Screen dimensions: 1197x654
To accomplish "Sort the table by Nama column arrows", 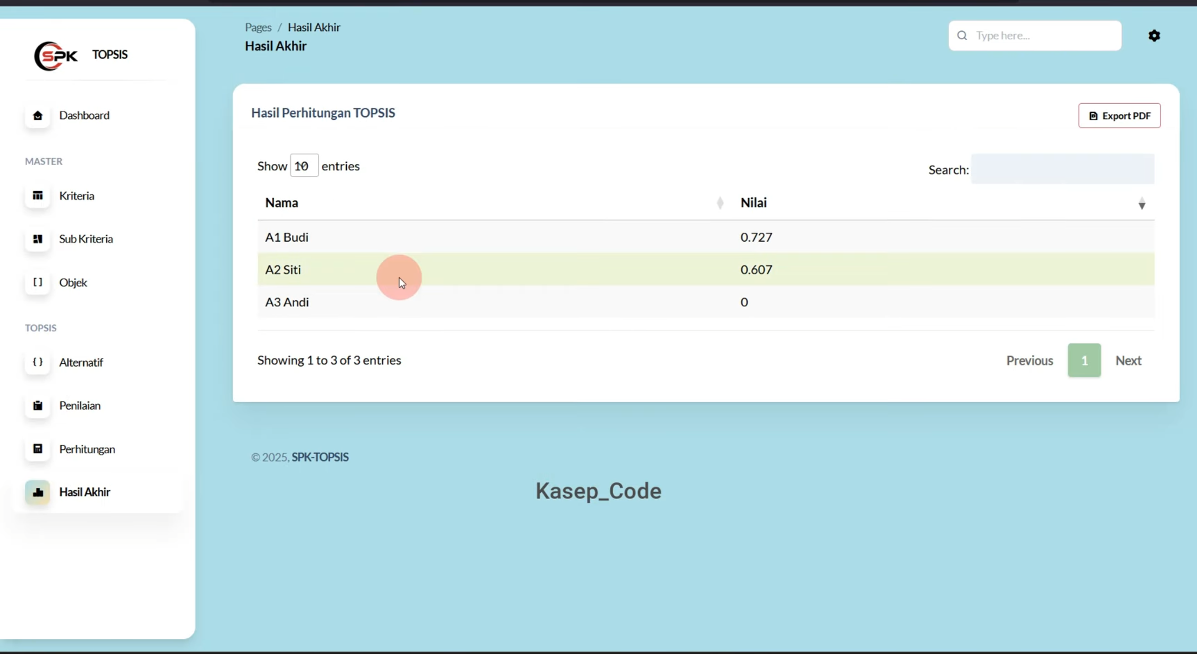I will coord(720,203).
